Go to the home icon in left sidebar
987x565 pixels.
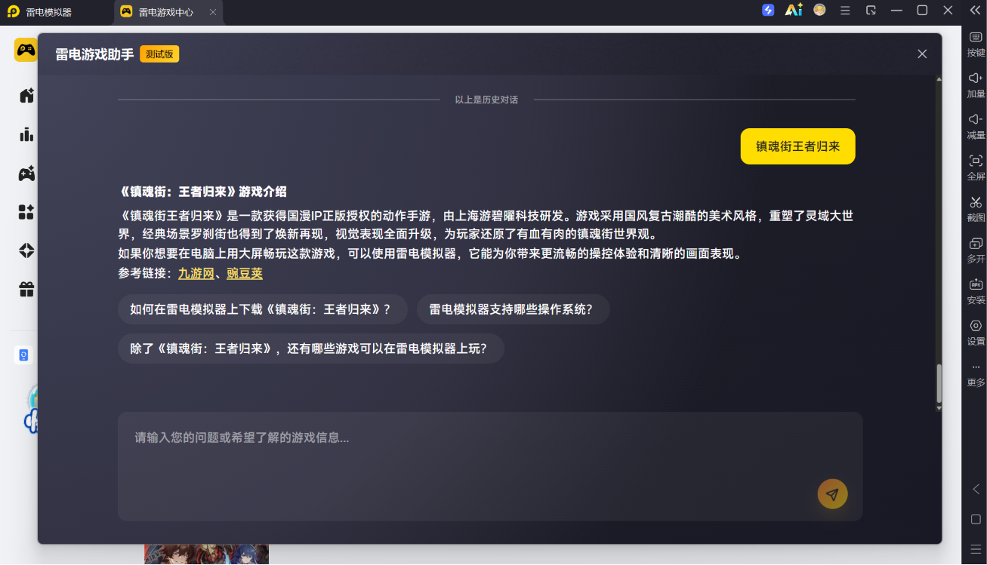coord(26,96)
